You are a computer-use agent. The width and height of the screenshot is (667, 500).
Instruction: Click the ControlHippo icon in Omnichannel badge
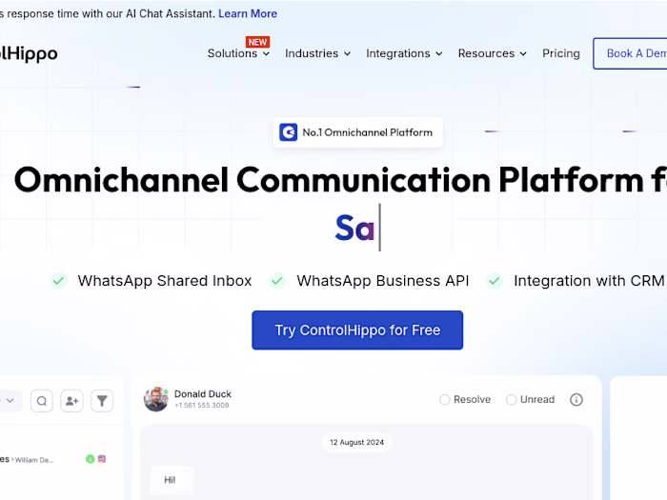coord(288,132)
